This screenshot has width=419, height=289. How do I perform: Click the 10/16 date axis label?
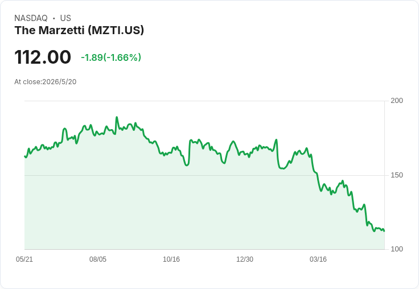click(x=171, y=259)
